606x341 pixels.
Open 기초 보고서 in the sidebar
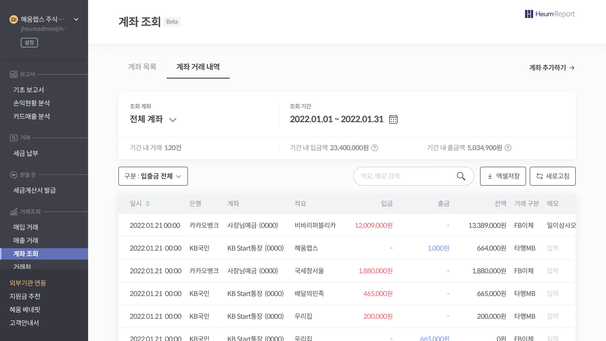coord(29,90)
